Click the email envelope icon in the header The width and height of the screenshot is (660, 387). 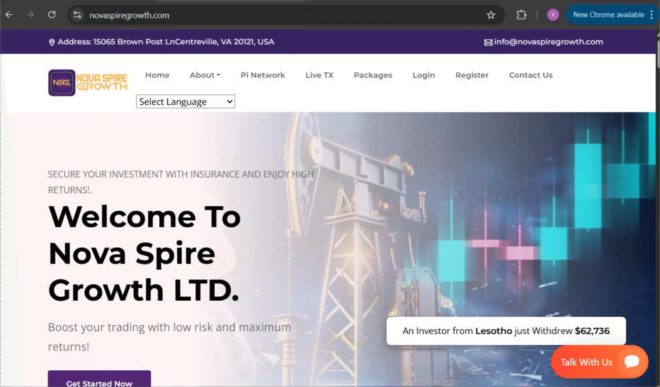pyautogui.click(x=489, y=41)
